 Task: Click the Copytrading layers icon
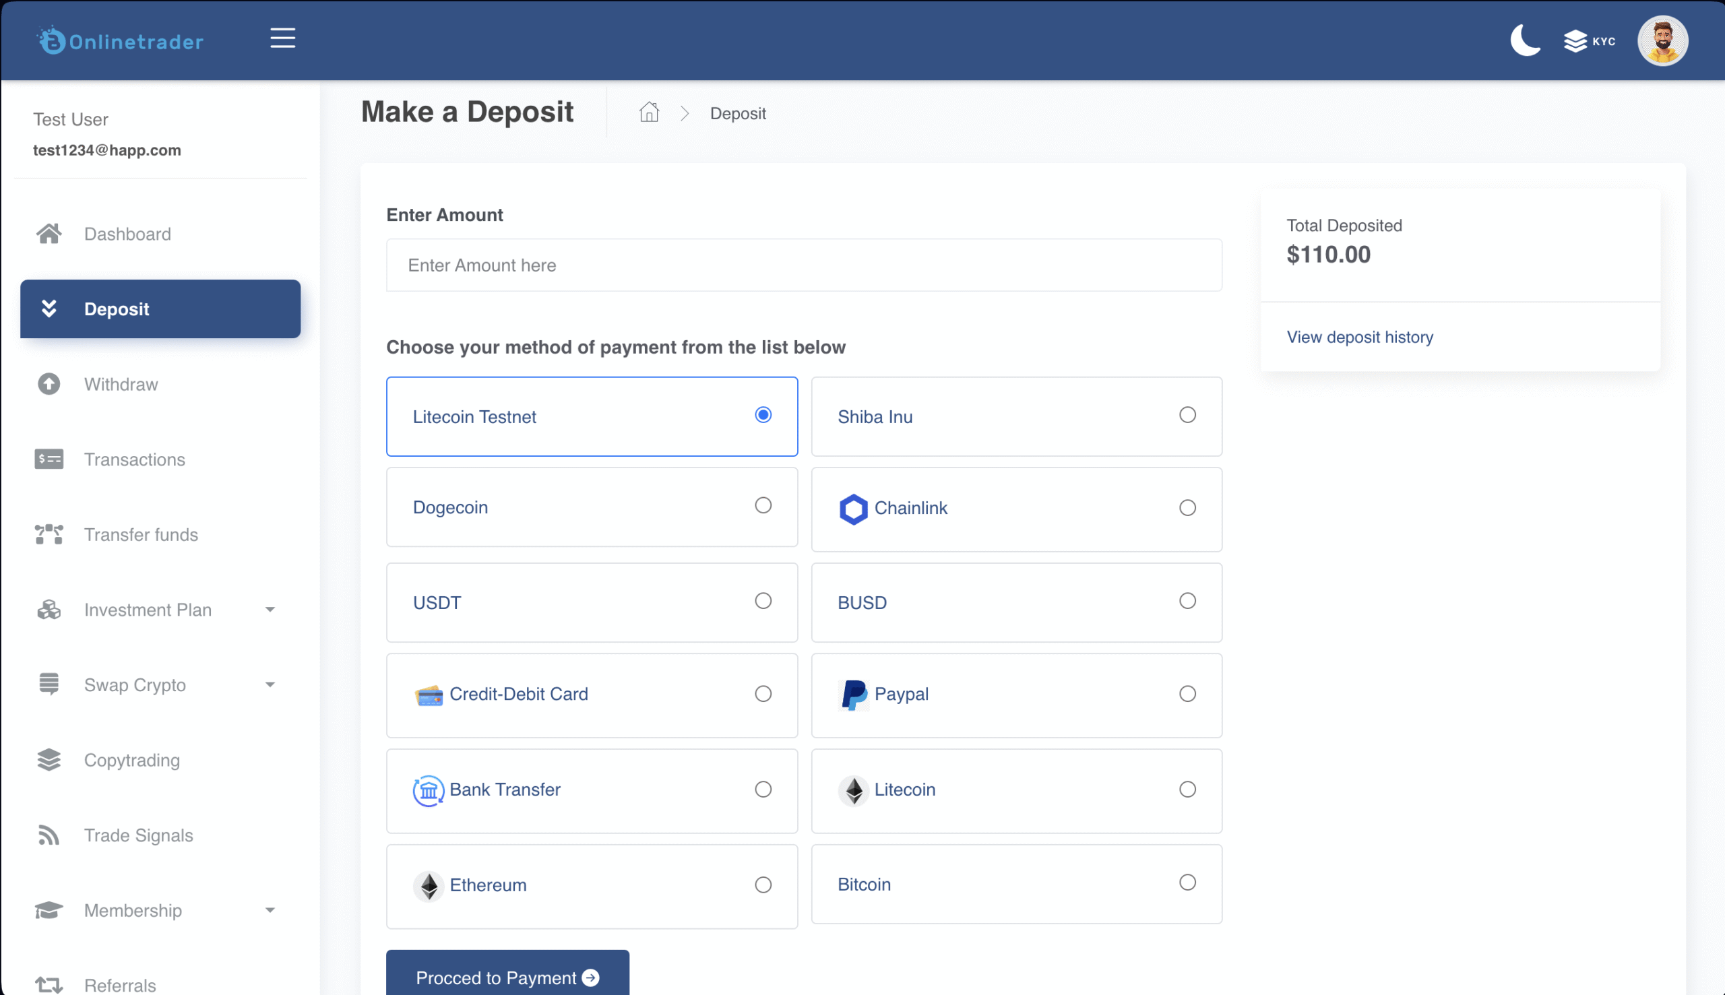click(x=49, y=760)
